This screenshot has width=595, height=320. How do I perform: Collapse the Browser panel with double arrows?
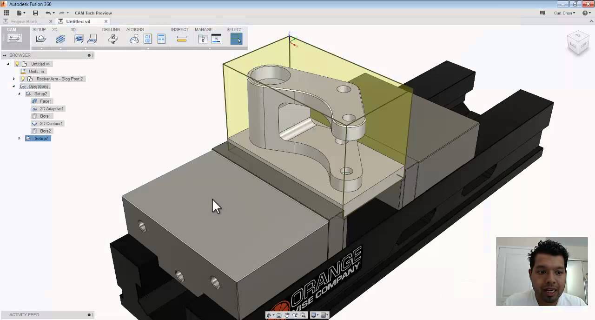point(5,55)
